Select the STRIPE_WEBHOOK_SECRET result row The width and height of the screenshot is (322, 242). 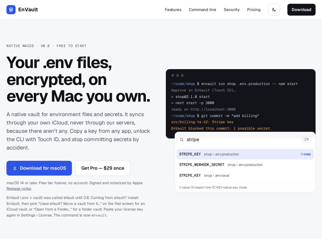(245, 165)
